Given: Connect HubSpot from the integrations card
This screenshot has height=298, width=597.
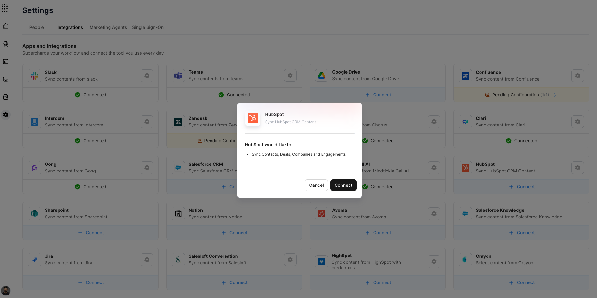Looking at the screenshot, I should click(x=522, y=187).
